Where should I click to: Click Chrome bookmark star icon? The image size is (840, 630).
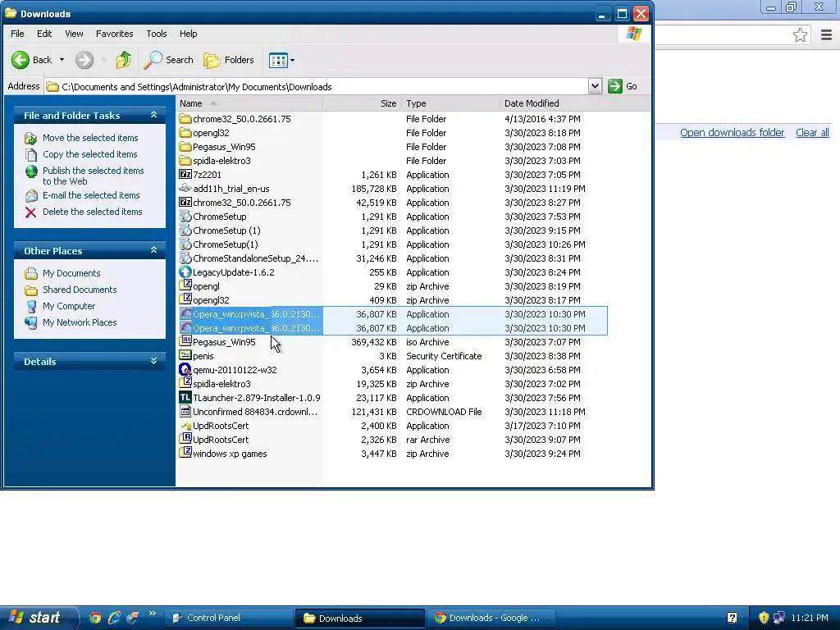(800, 35)
